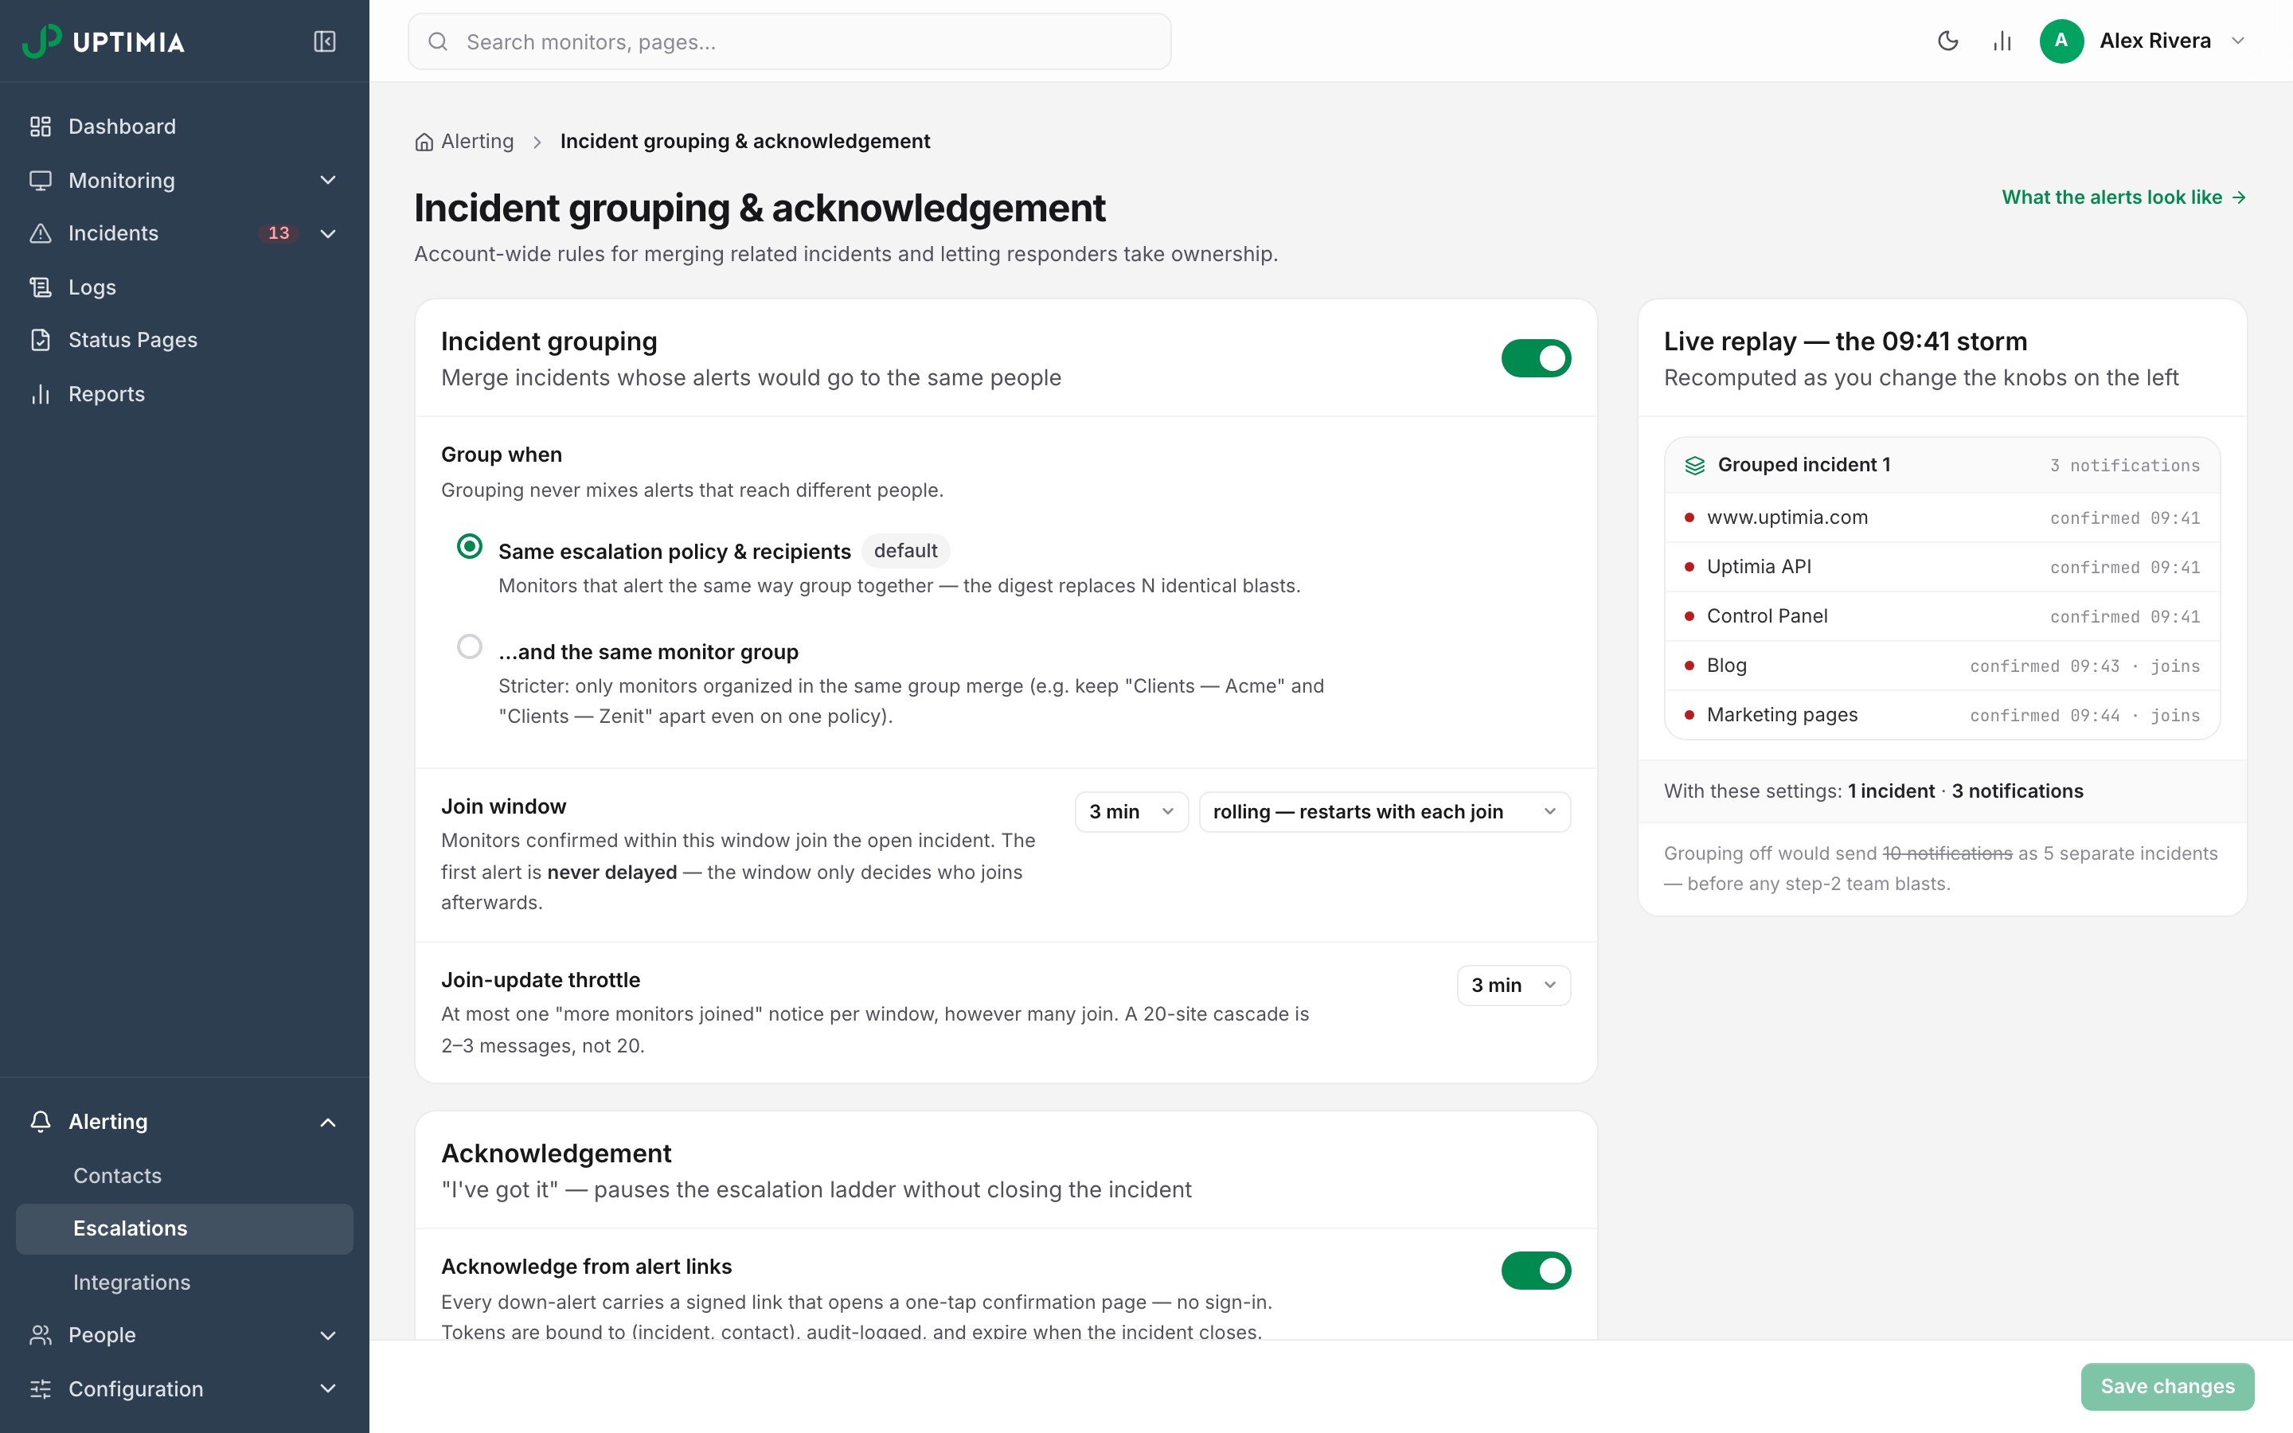Image resolution: width=2293 pixels, height=1433 pixels.
Task: Click the UPTIMIA brand name
Action: pyautogui.click(x=128, y=43)
